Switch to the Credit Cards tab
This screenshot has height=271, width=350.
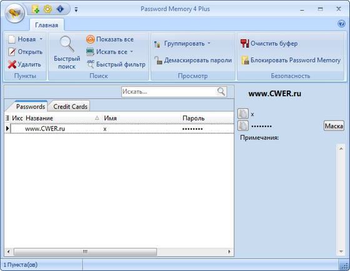[x=70, y=107]
